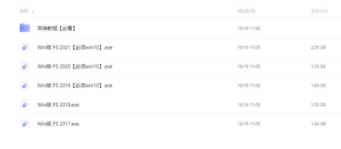
Task: Open folder name 安装教程【必看】
Action: click(56, 28)
